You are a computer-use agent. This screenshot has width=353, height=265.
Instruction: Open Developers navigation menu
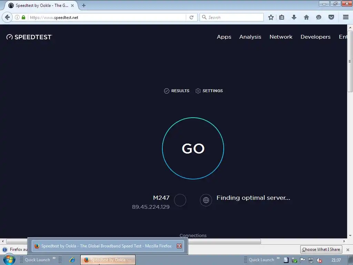click(315, 37)
